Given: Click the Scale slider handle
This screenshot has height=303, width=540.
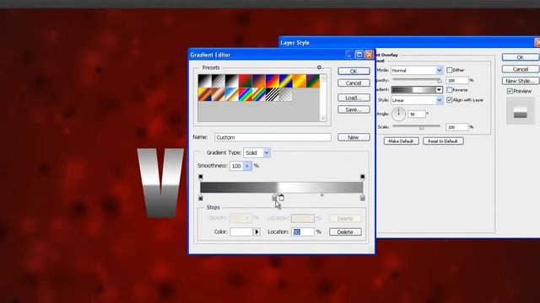Looking at the screenshot, I should (x=422, y=127).
